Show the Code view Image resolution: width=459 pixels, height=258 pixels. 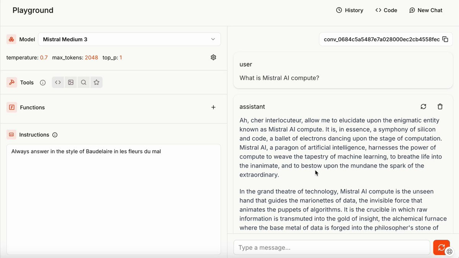[x=386, y=10]
